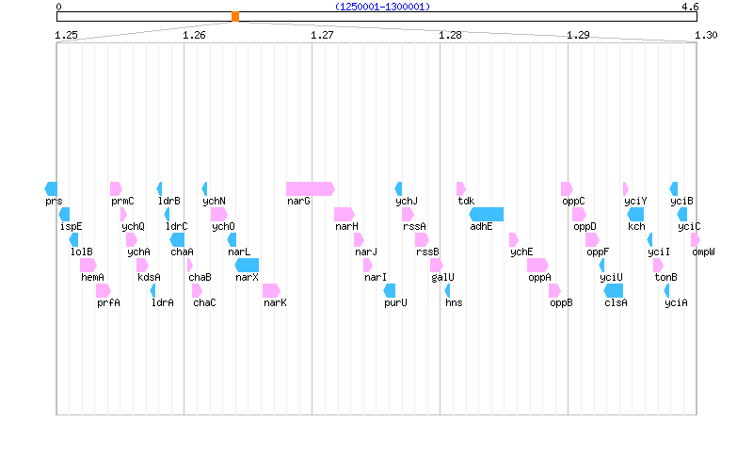
Task: Click the blue purU gene arrow
Action: 390,290
